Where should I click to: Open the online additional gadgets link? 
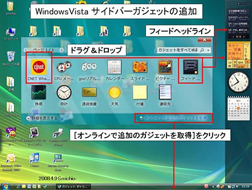[173, 118]
